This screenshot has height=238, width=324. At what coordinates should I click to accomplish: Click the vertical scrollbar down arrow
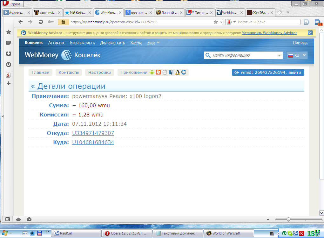pyautogui.click(x=321, y=213)
